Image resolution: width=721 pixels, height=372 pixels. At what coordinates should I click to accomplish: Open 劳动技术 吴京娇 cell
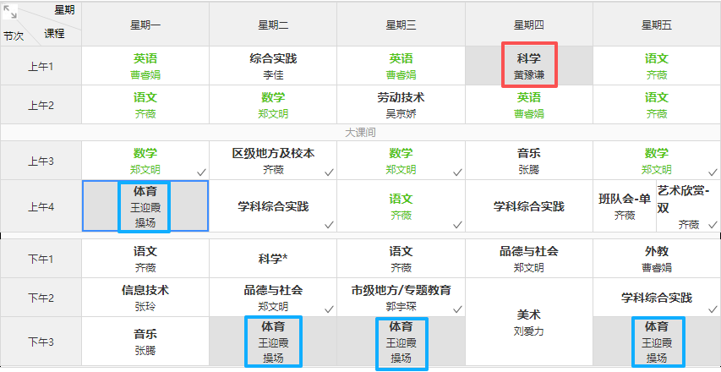click(401, 105)
